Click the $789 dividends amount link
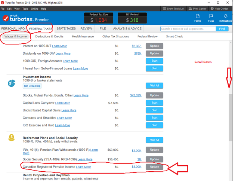Viewport: 238px width, 181px height. click(x=137, y=53)
